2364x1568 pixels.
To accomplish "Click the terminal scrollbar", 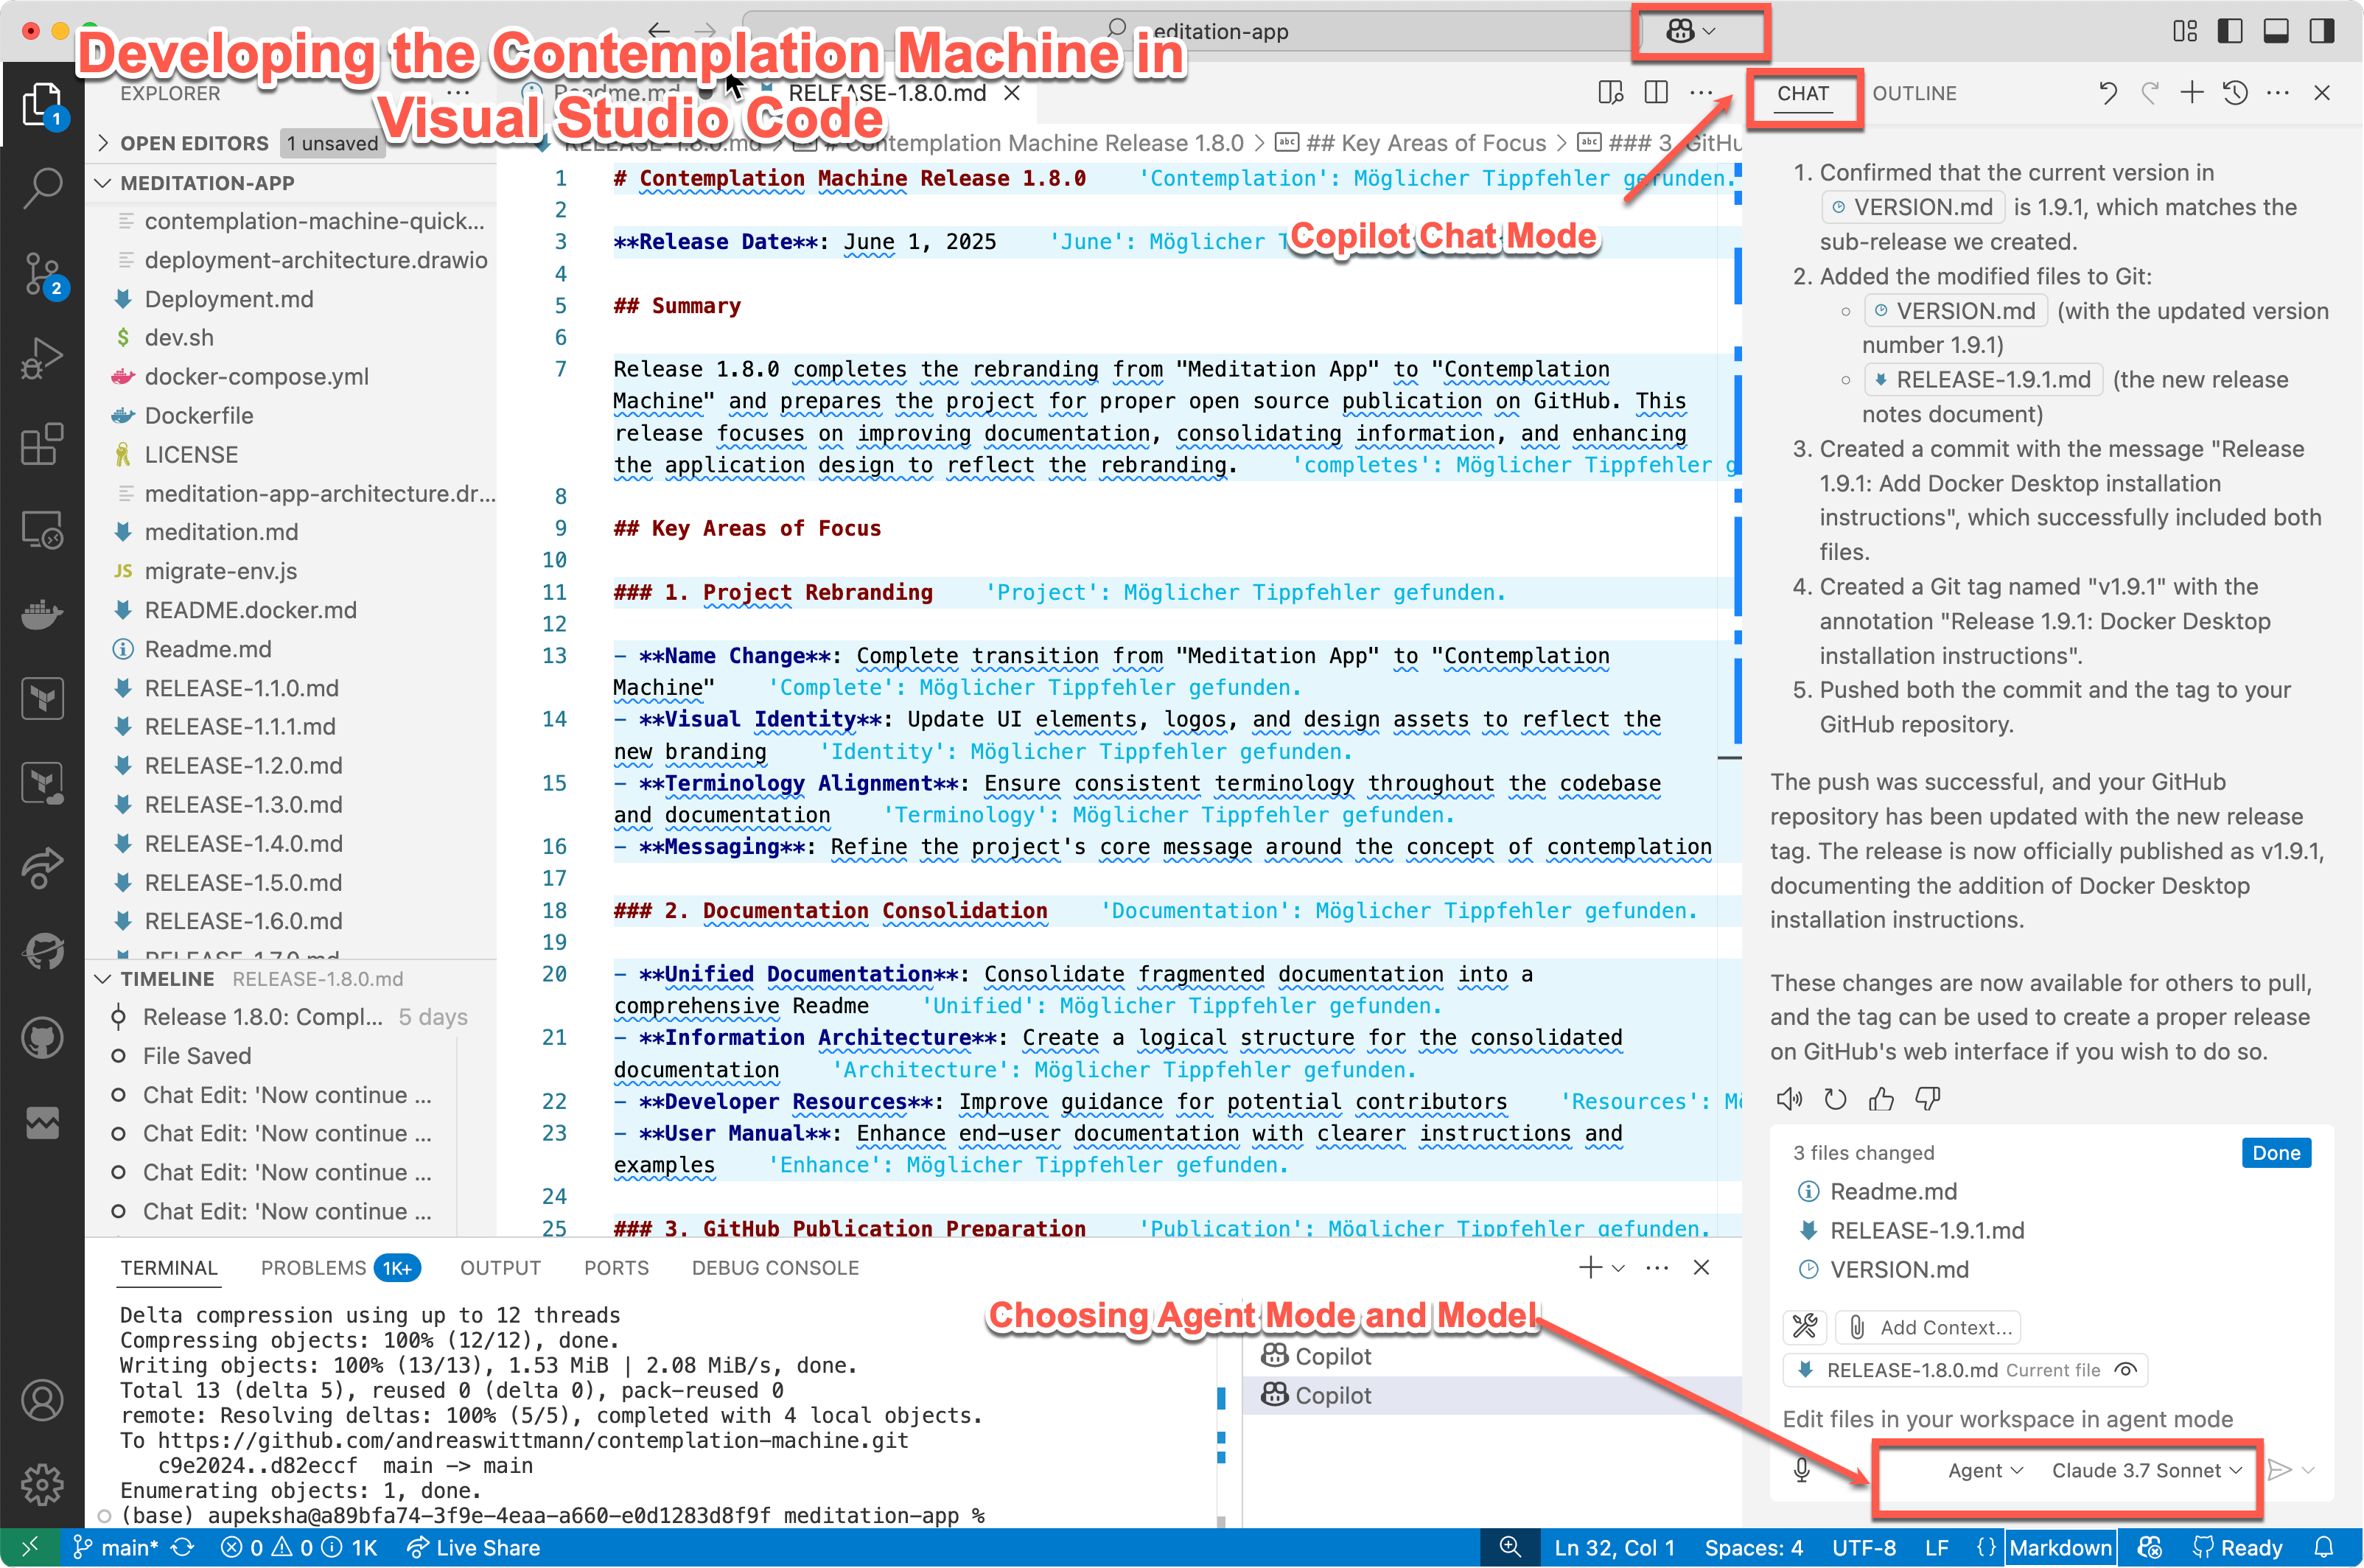I will point(1221,1415).
